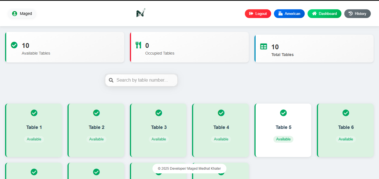Image resolution: width=379 pixels, height=179 pixels.
Task: Click the green checkmark icon for Available Tables
Action: click(14, 45)
